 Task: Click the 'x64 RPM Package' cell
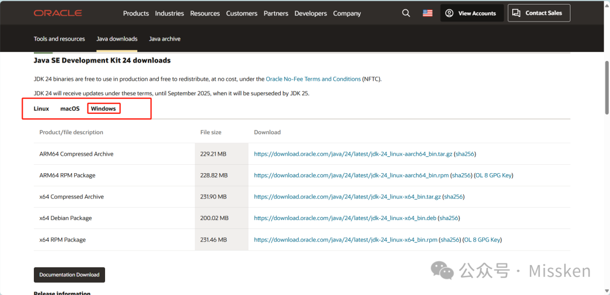[63, 240]
